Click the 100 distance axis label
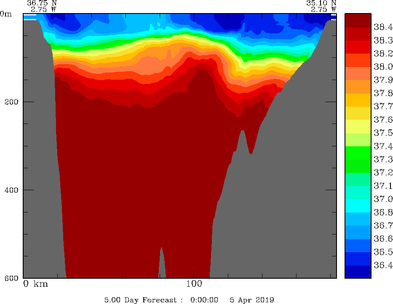 [x=194, y=284]
